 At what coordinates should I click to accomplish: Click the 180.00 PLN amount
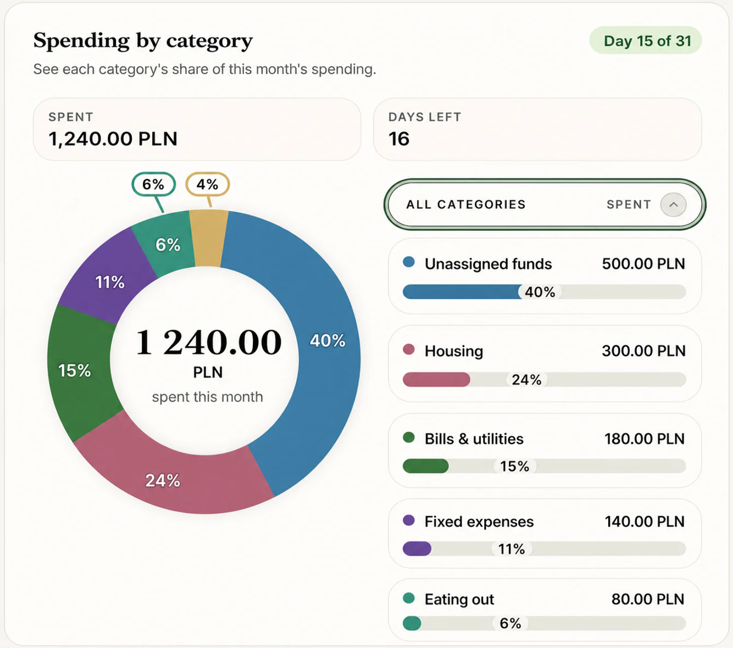pyautogui.click(x=645, y=439)
